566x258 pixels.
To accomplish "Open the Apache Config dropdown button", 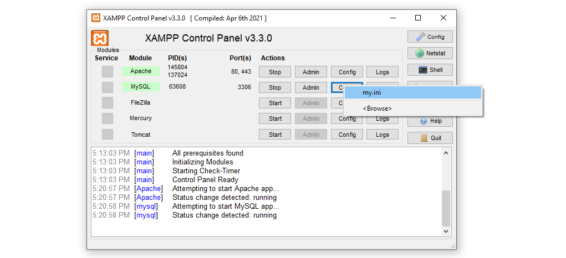I will pyautogui.click(x=347, y=72).
